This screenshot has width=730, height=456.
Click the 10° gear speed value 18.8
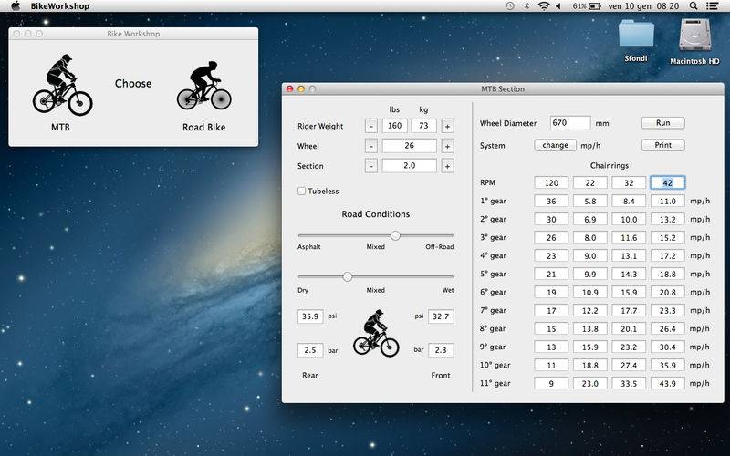(589, 366)
